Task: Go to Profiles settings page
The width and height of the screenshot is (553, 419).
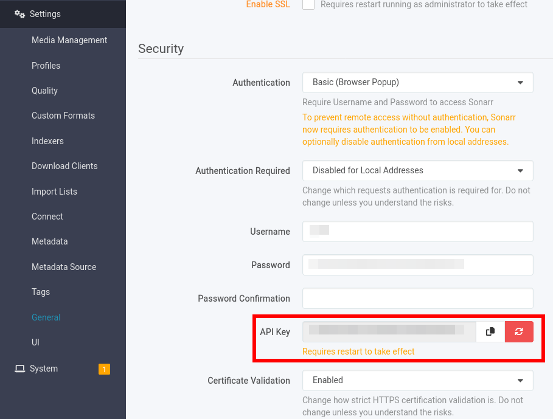Action: pos(46,66)
